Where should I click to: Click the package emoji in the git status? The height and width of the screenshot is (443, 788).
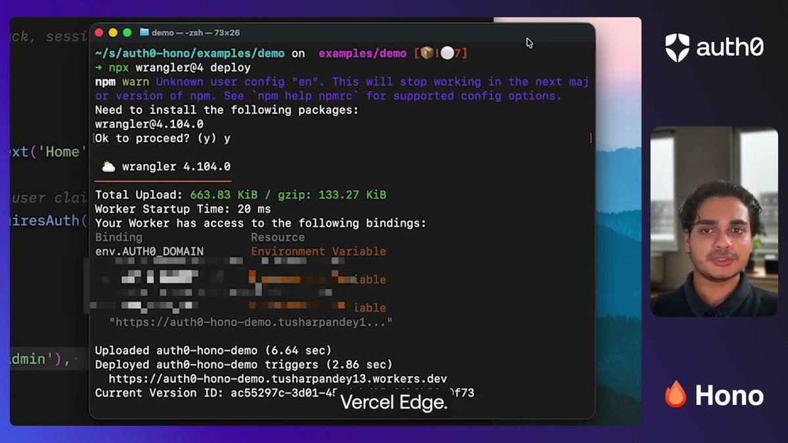click(427, 53)
